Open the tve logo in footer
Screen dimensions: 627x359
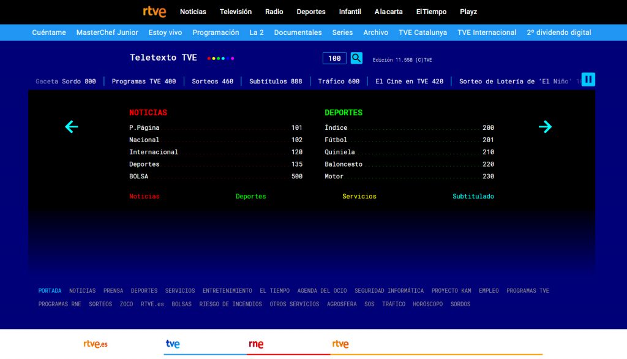173,344
